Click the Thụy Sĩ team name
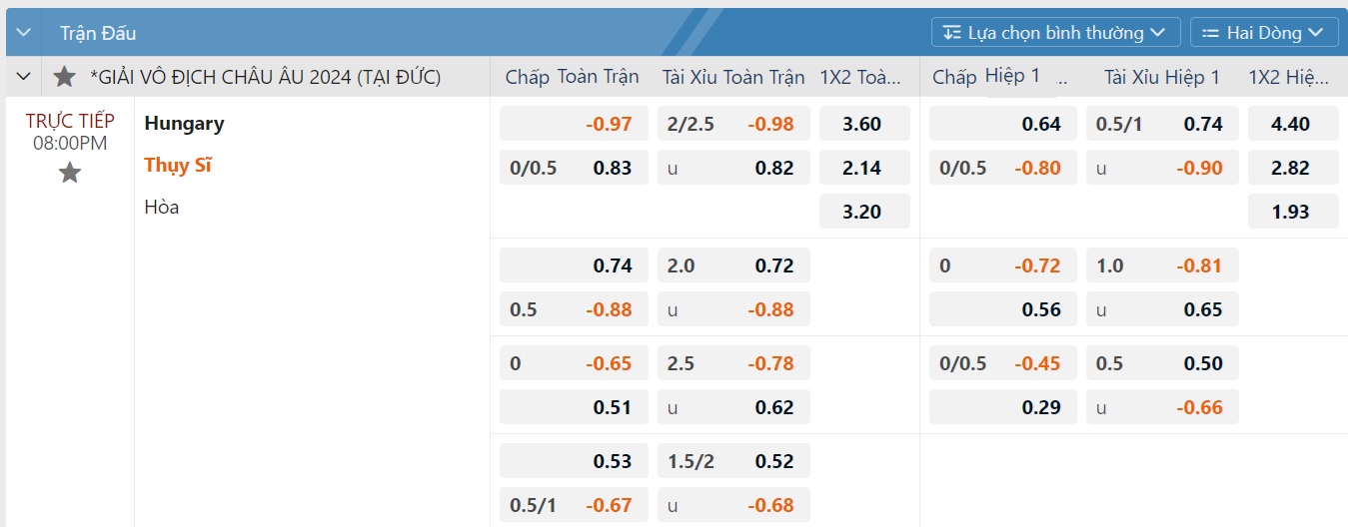The image size is (1348, 527). pos(178,166)
